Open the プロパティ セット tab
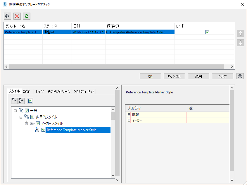 84,91
